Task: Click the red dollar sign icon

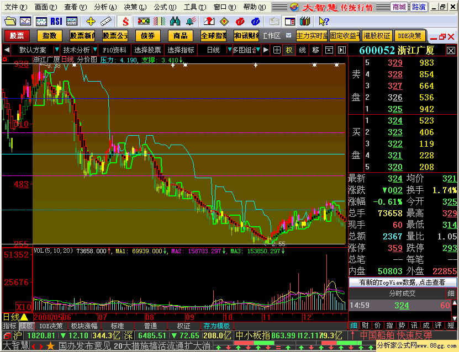Action: [x=125, y=22]
